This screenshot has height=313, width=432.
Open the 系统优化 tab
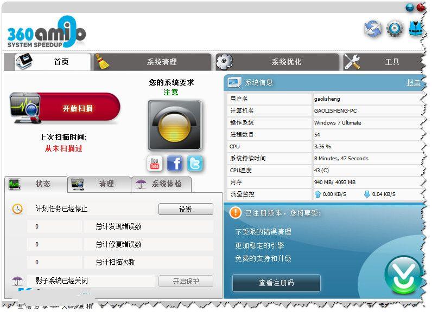pos(277,62)
